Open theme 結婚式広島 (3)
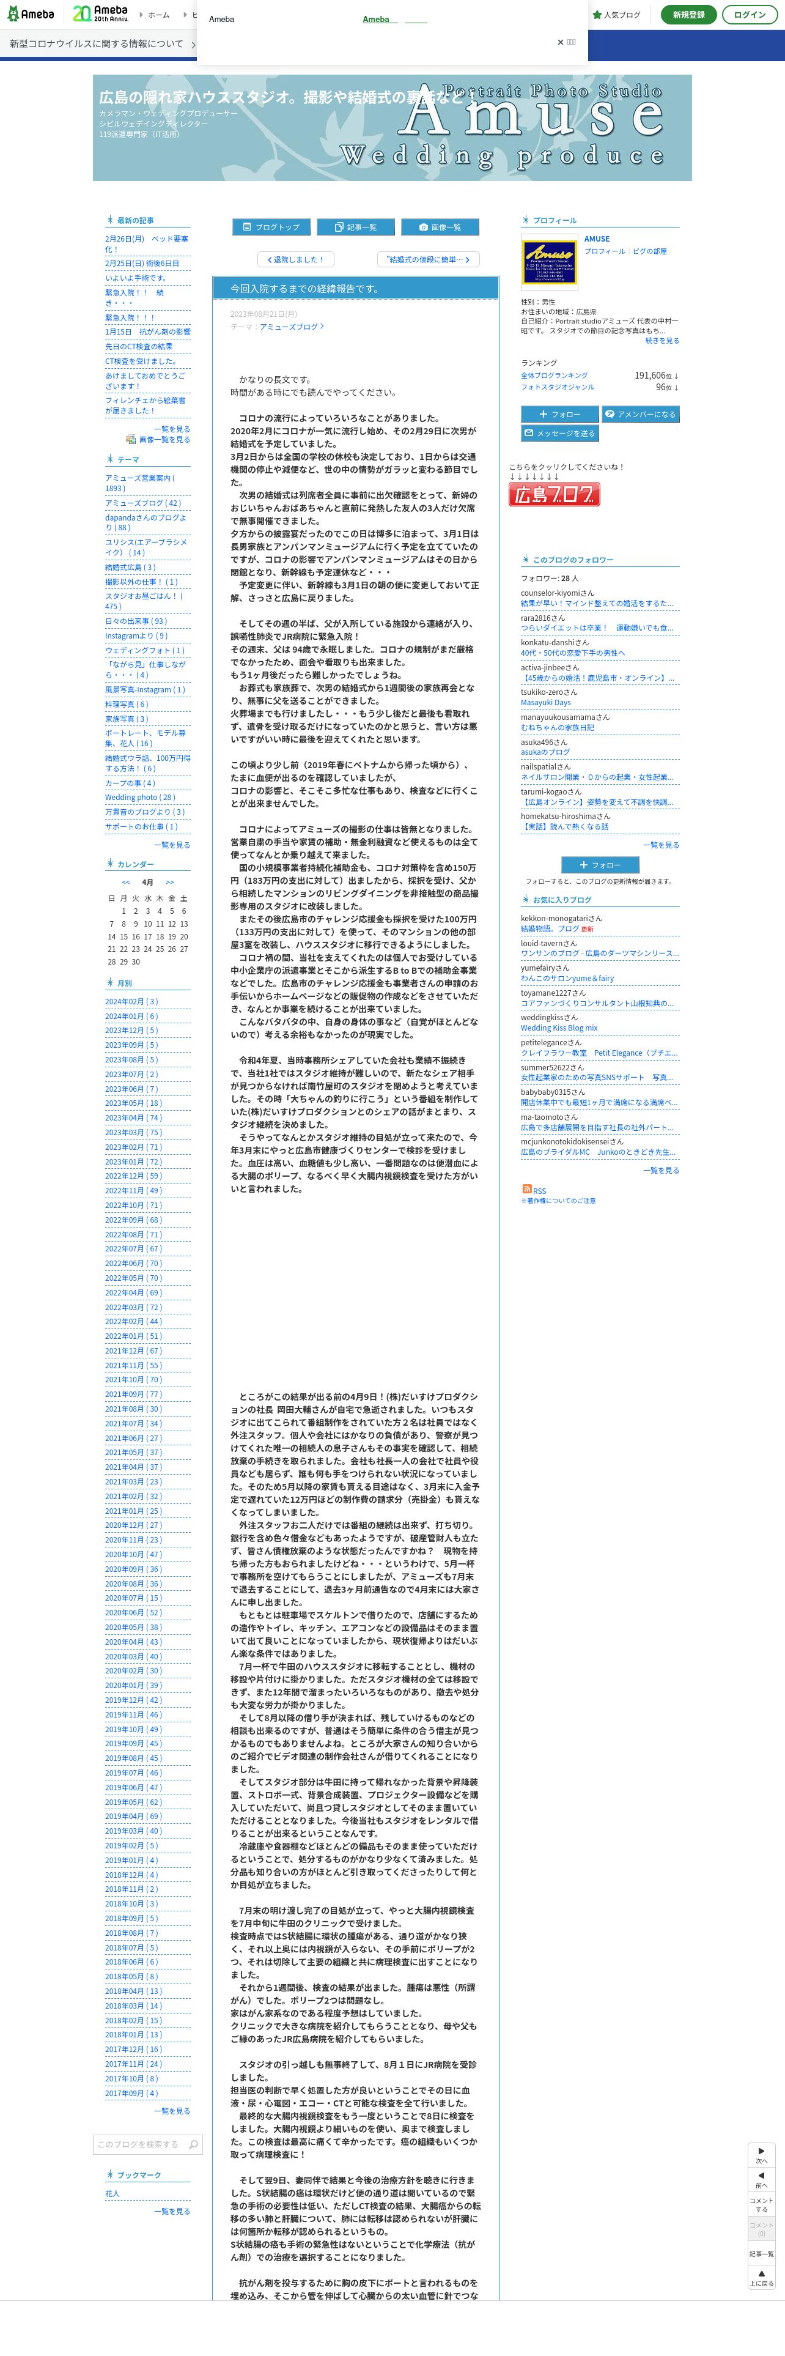The height and width of the screenshot is (2356, 785). 131,567
